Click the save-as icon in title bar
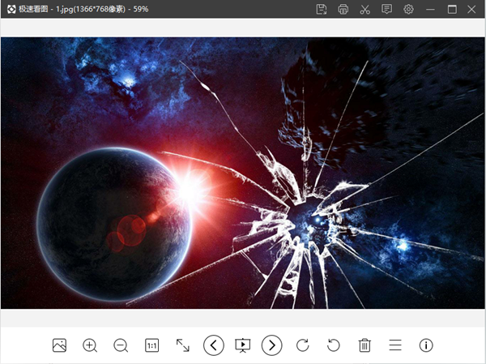Screen dimensions: 486x364 pyautogui.click(x=322, y=9)
